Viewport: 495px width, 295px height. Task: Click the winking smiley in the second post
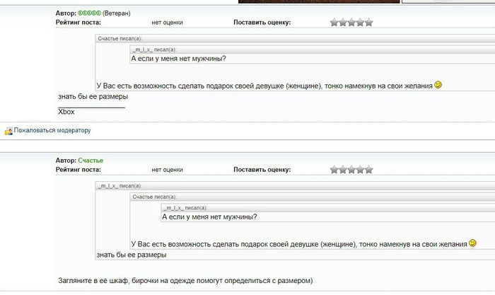tap(472, 243)
